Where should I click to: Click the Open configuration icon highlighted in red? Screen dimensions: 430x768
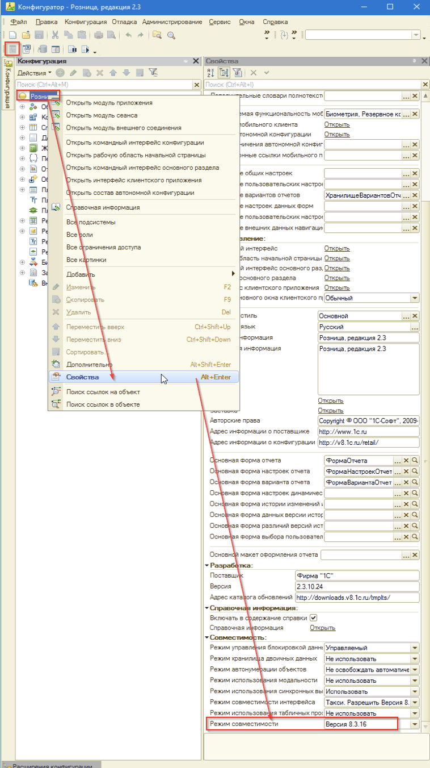pyautogui.click(x=12, y=49)
